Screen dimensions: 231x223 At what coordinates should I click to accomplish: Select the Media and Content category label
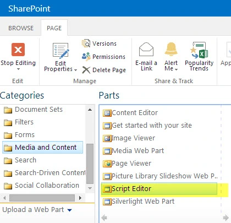[x=46, y=148]
